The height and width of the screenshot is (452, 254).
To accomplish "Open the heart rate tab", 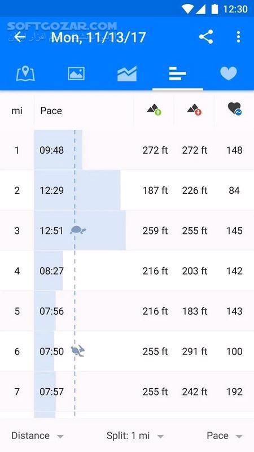I will click(229, 73).
